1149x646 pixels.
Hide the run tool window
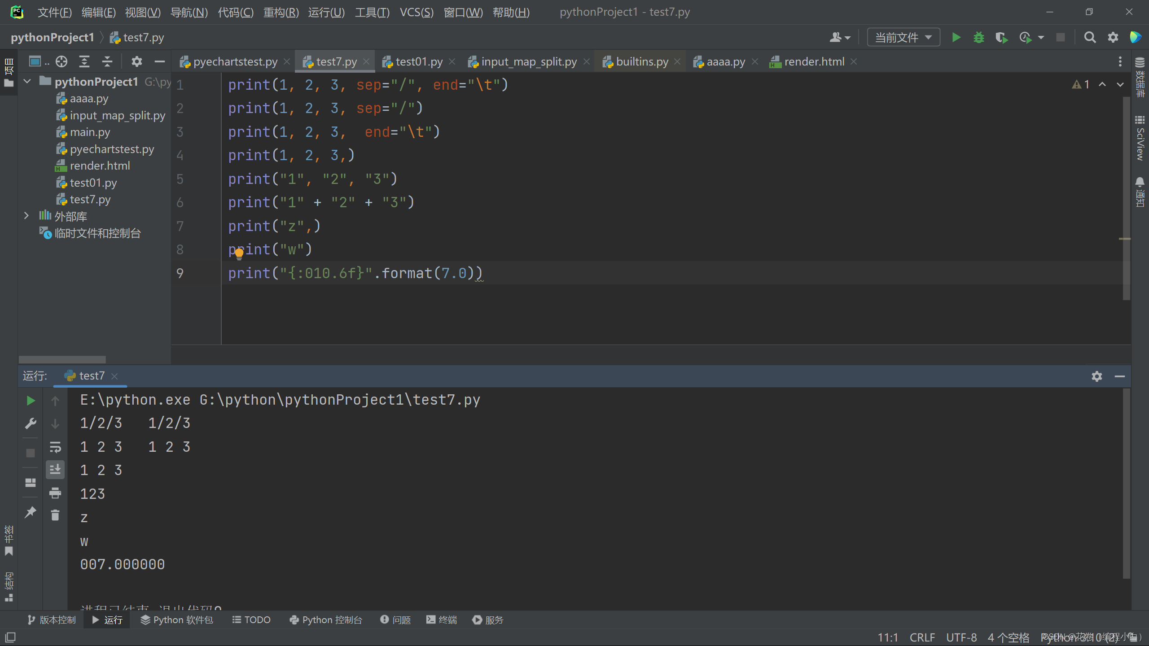1119,376
